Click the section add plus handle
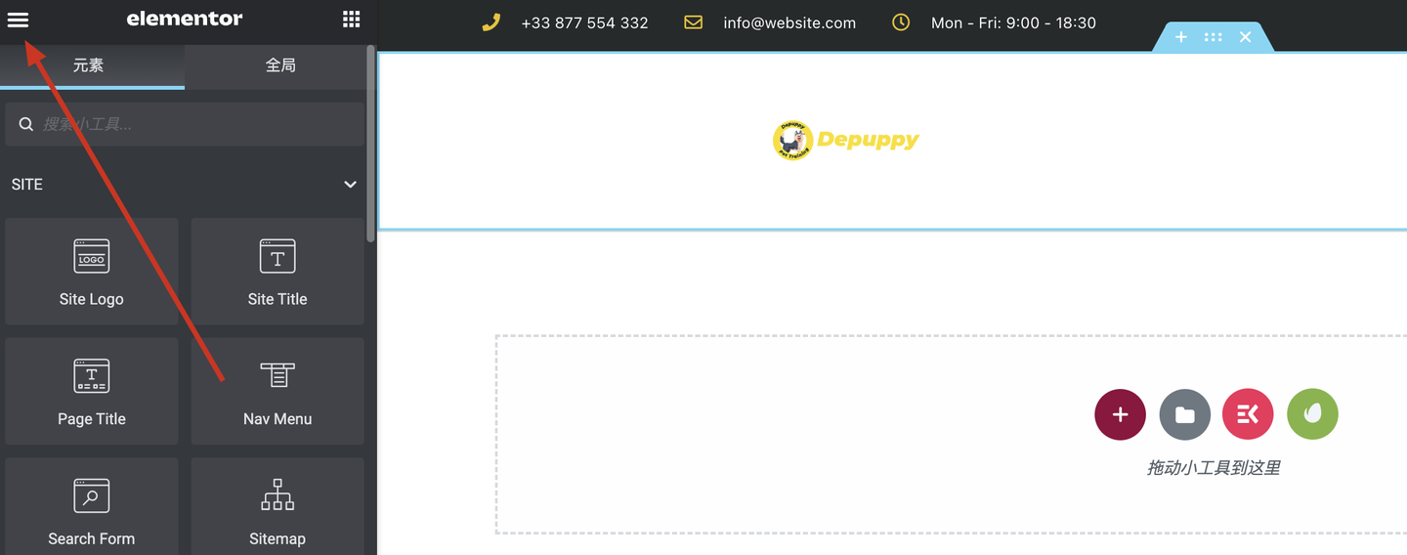 point(1180,37)
